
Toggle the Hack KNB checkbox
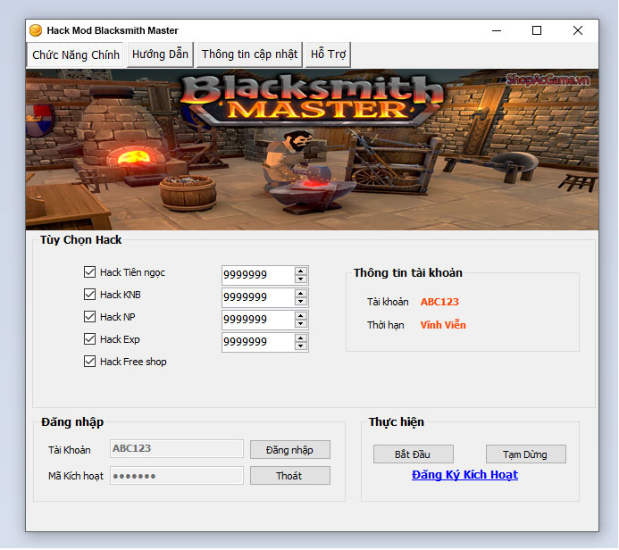click(89, 295)
